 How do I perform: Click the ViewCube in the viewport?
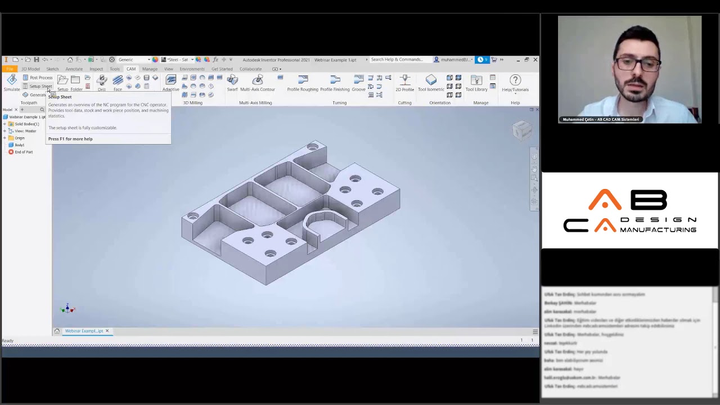click(x=522, y=131)
